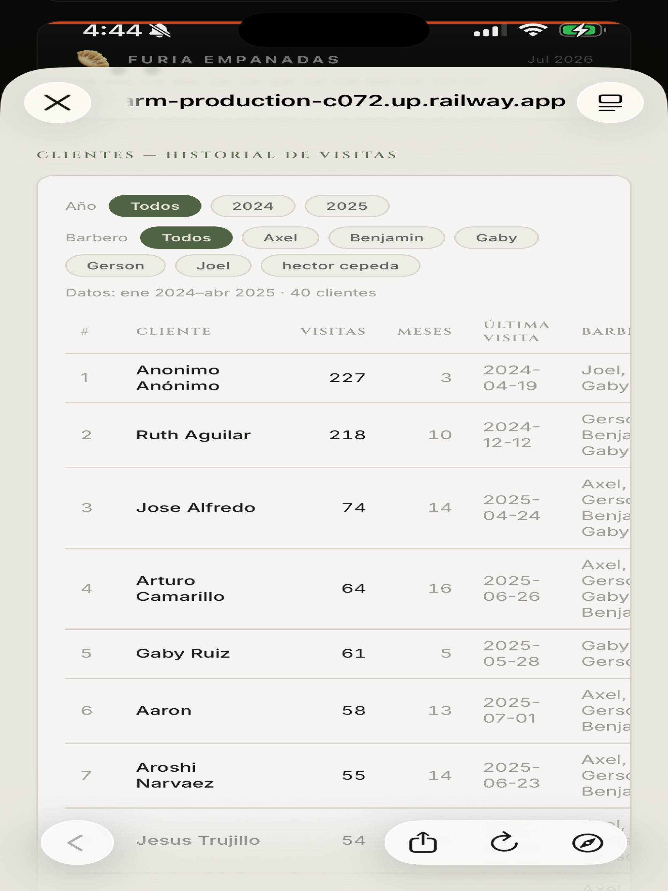Filter visits by year 2025

pyautogui.click(x=347, y=206)
